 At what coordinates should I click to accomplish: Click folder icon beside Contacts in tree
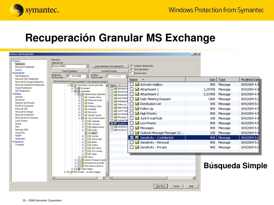point(89,124)
